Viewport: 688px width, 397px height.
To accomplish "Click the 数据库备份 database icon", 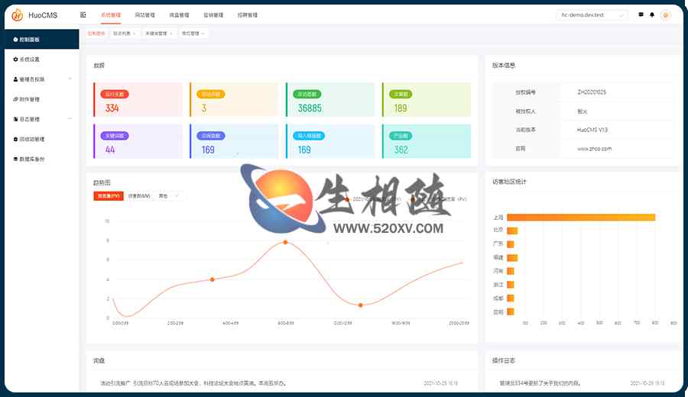I will pyautogui.click(x=15, y=159).
